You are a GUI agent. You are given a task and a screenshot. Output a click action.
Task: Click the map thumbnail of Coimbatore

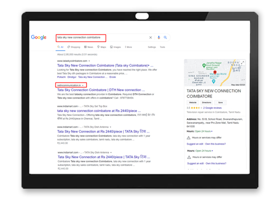coord(215,72)
